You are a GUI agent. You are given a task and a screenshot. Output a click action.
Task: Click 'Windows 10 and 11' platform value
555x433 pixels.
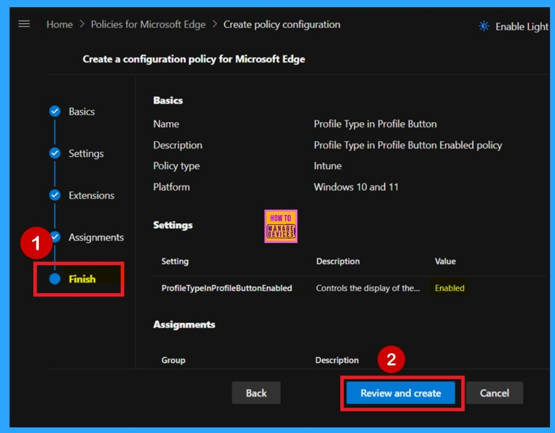[356, 187]
